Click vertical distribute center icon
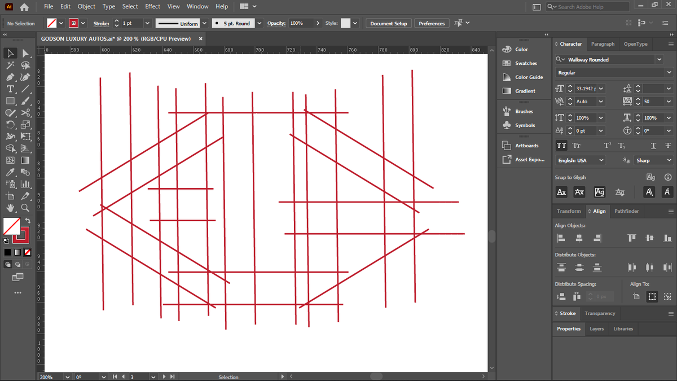This screenshot has width=677, height=381. (x=579, y=267)
